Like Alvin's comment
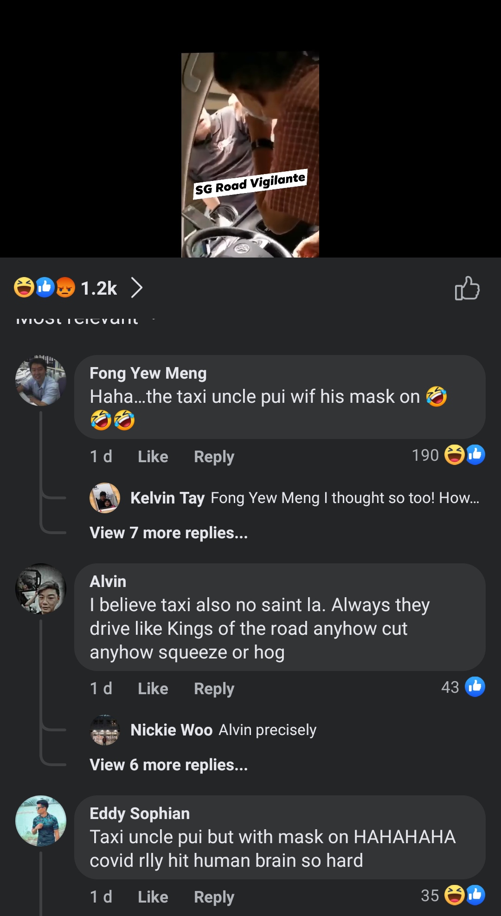 (x=153, y=689)
